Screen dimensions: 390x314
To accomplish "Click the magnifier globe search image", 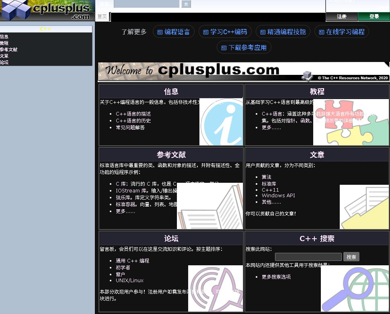I will pos(355,288).
